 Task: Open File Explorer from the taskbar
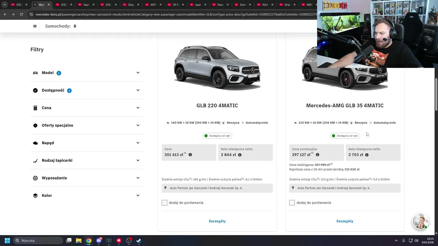(79, 241)
